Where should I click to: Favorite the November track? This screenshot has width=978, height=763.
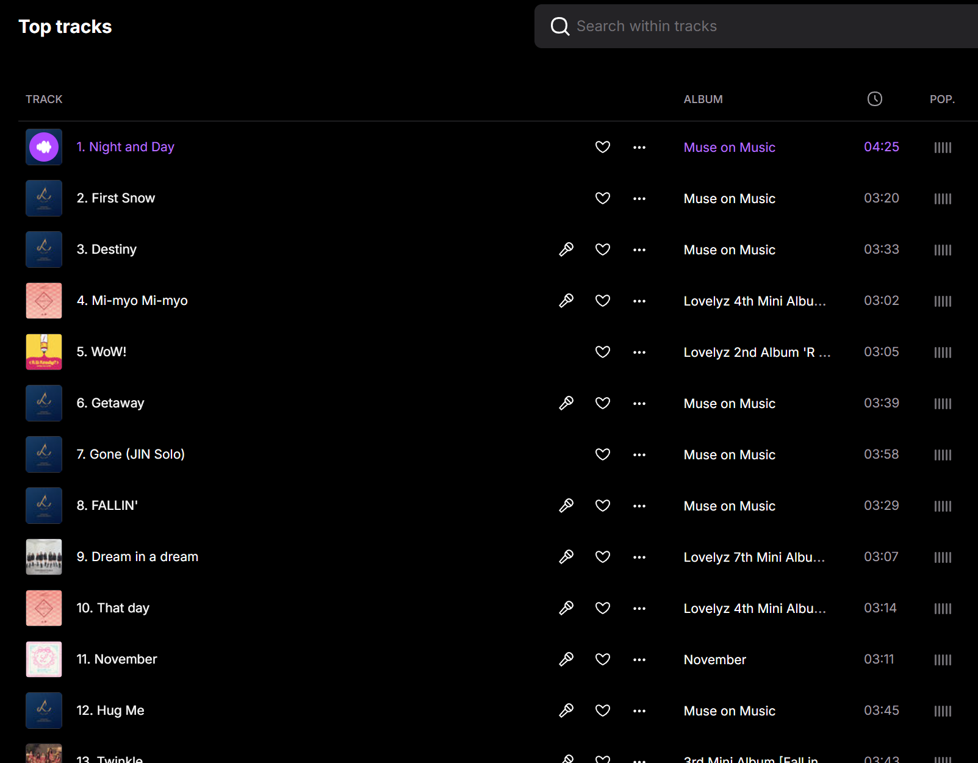[603, 659]
